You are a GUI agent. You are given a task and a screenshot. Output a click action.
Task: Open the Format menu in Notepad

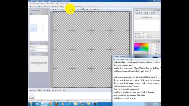122,59
